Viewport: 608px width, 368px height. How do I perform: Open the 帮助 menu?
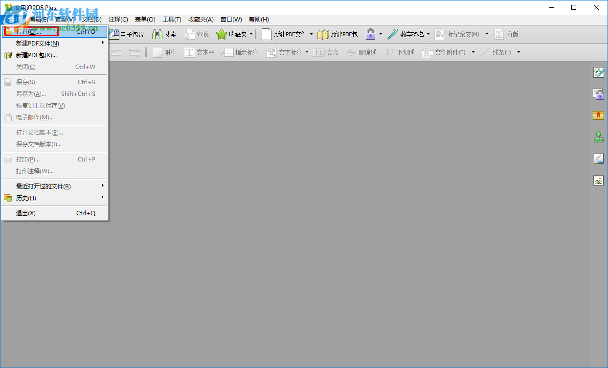pyautogui.click(x=258, y=19)
